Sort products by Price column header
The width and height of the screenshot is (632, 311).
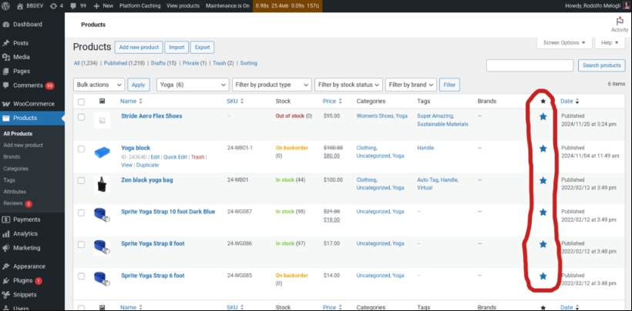tap(332, 102)
